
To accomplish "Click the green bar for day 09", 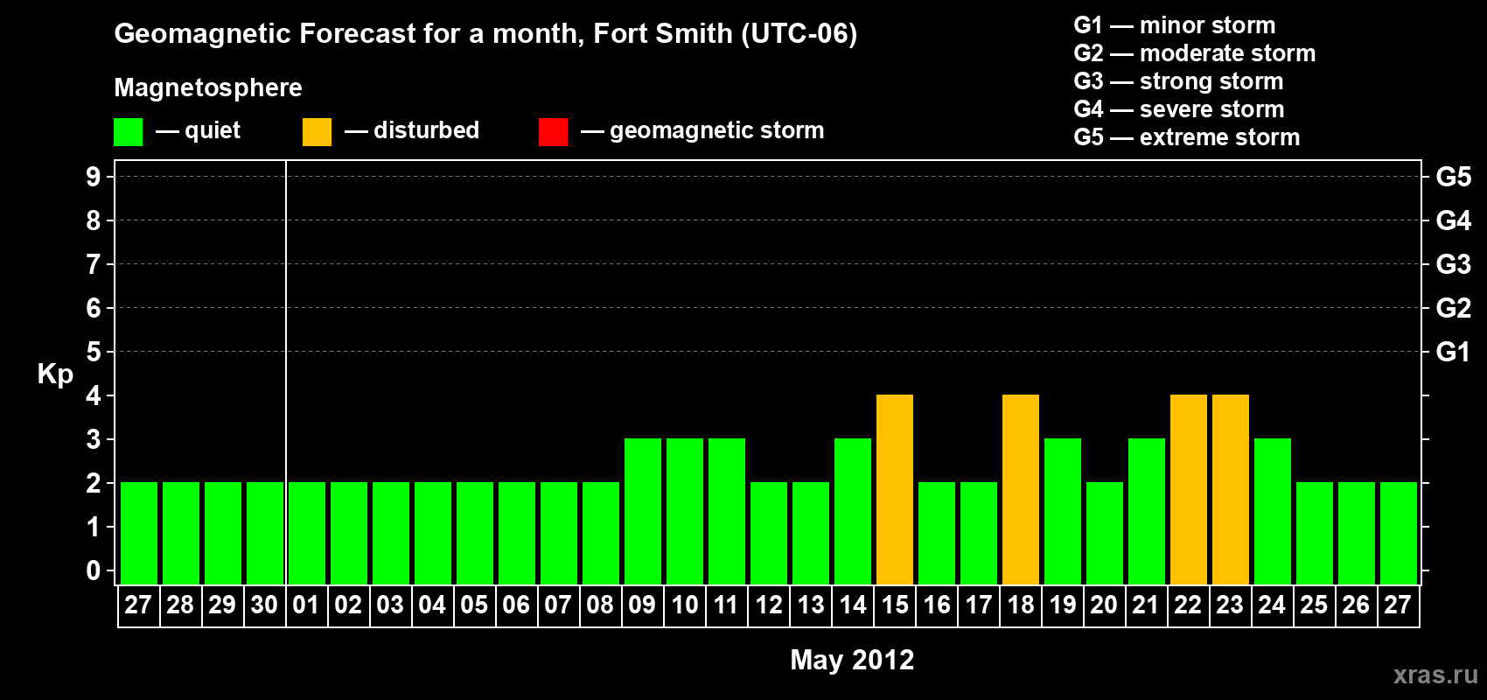I will coord(643,511).
